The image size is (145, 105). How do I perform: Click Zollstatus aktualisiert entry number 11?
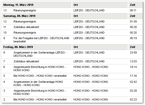point(26,27)
